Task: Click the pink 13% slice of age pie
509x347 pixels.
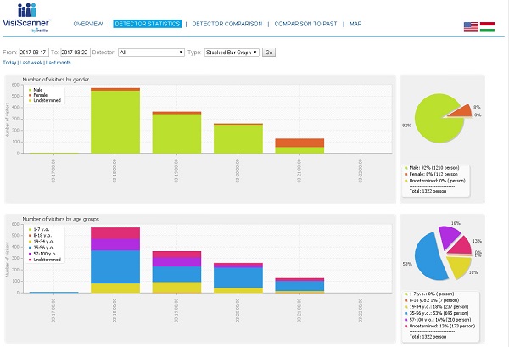Action: tap(462, 247)
